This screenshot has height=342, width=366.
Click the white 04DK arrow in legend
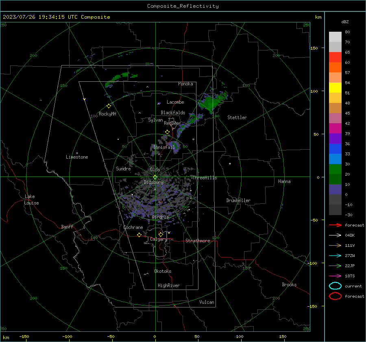click(x=335, y=235)
